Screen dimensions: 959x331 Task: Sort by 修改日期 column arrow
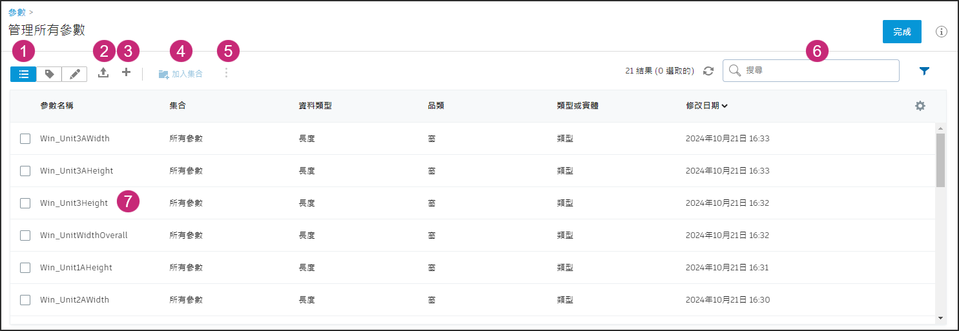pos(725,106)
